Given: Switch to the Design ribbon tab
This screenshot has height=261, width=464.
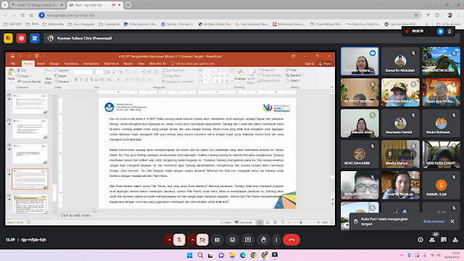Looking at the screenshot, I should pyautogui.click(x=54, y=64).
